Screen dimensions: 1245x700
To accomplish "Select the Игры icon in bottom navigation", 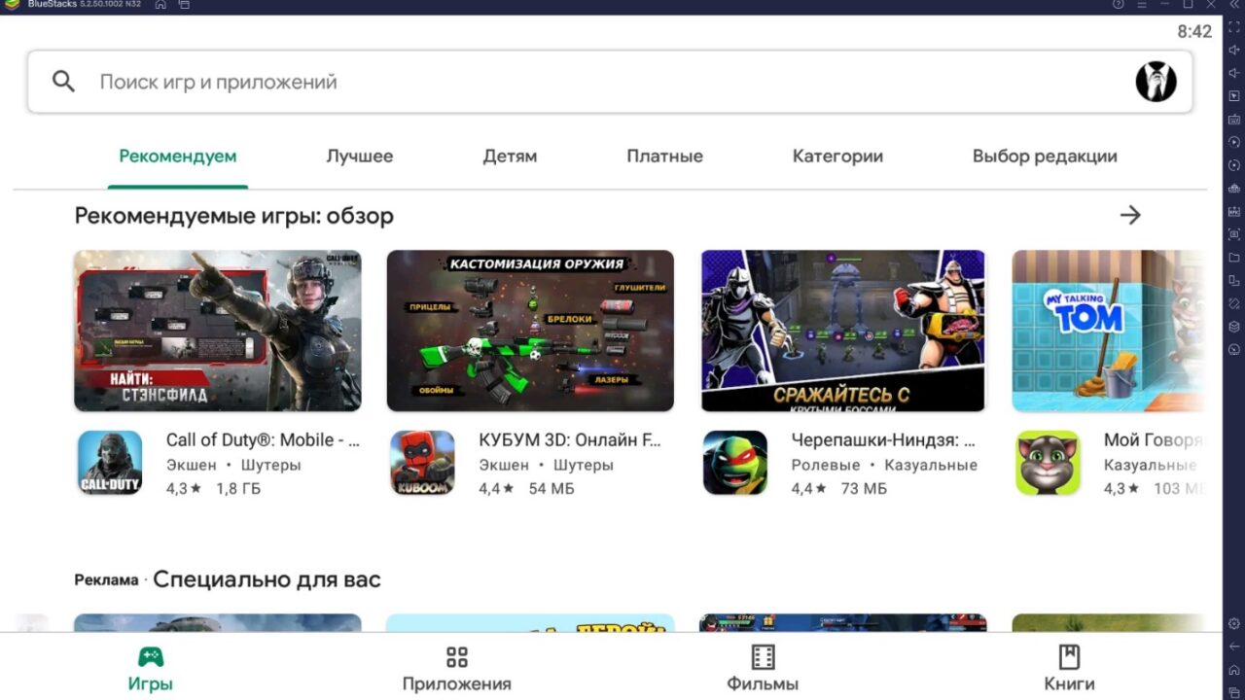I will coord(151,657).
